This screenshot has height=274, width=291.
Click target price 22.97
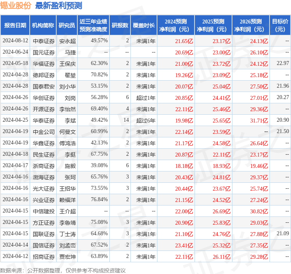283,63
